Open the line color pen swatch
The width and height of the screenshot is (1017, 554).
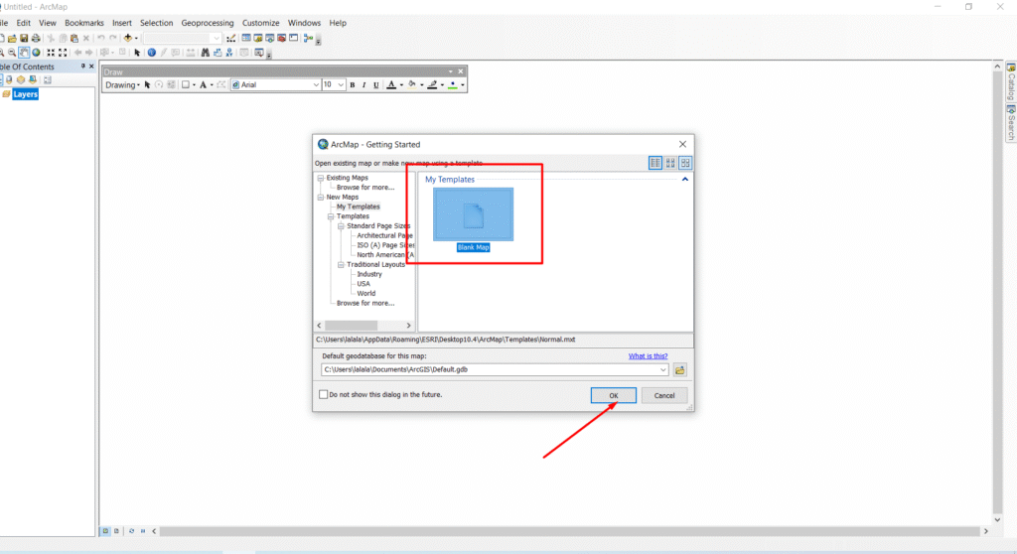coord(433,85)
